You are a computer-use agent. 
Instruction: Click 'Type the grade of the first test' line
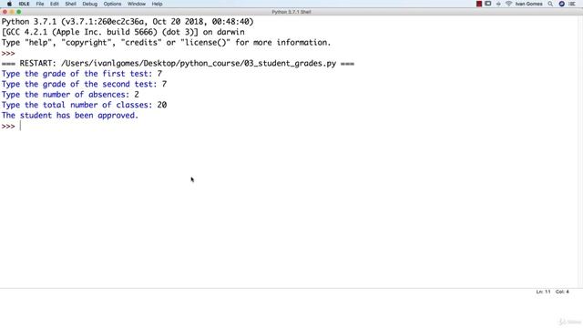pos(82,74)
